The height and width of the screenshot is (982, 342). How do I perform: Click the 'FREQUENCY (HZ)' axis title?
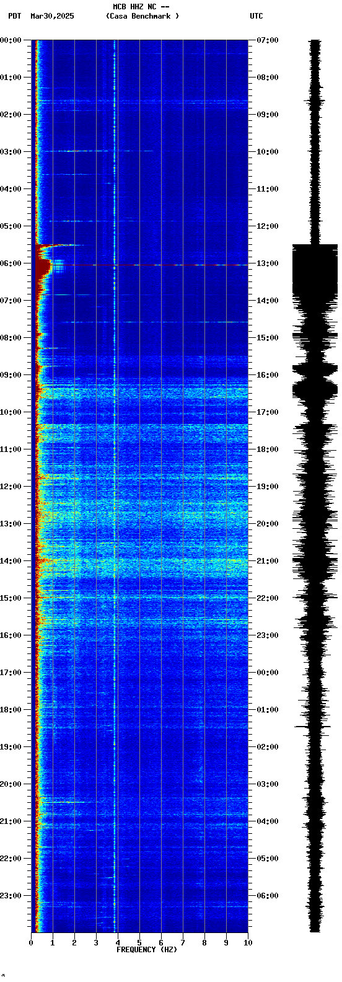(147, 950)
